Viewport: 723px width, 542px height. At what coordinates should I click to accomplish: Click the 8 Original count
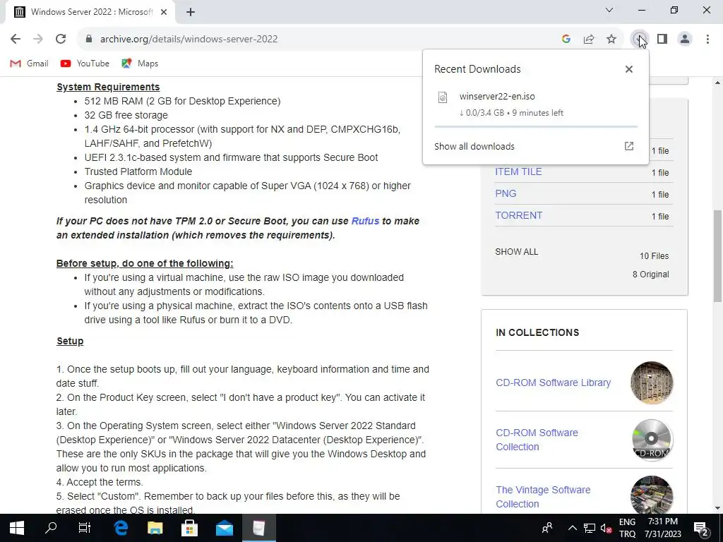click(650, 275)
